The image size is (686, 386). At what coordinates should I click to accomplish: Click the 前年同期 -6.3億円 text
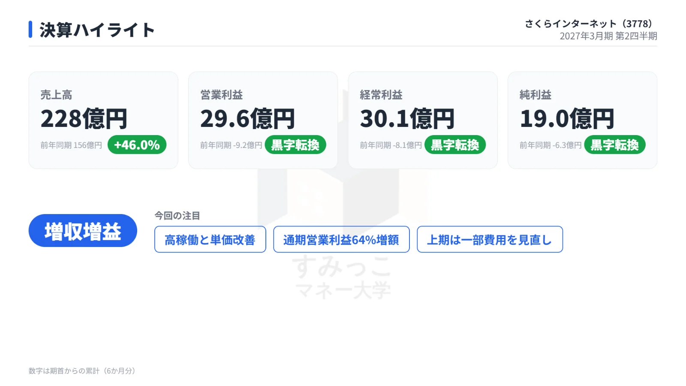point(551,145)
